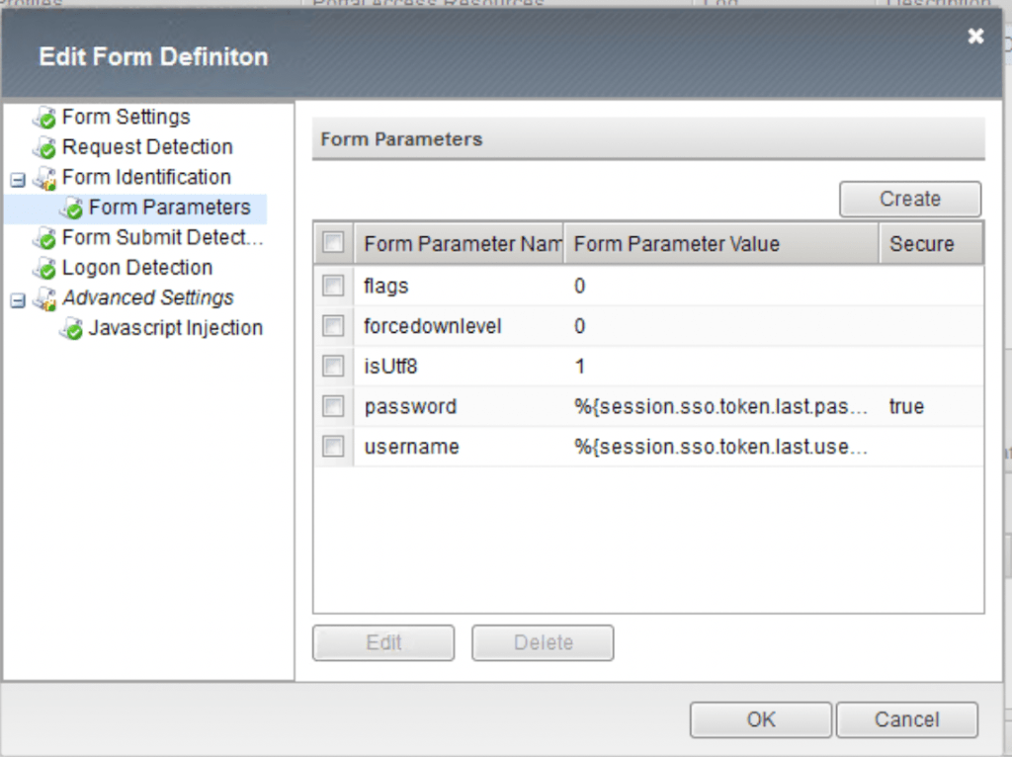Confirm with the OK button

tap(761, 719)
